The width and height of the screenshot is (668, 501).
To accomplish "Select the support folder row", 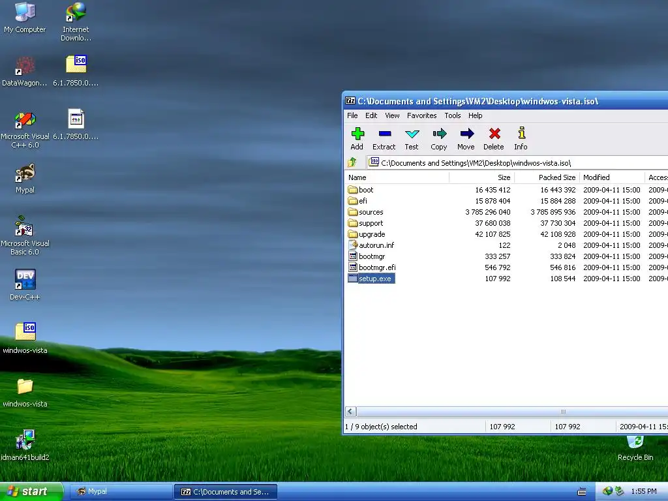I will 506,223.
